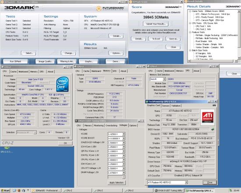The width and height of the screenshot is (241, 193).
Task: Click Apply Selection in EVGA E-LEET
Action: (117, 182)
